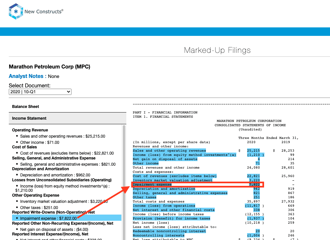Click highlighted 'Selling, general and administrative expenses' in filing
Viewport: 330px width, 240px height.
(180, 193)
